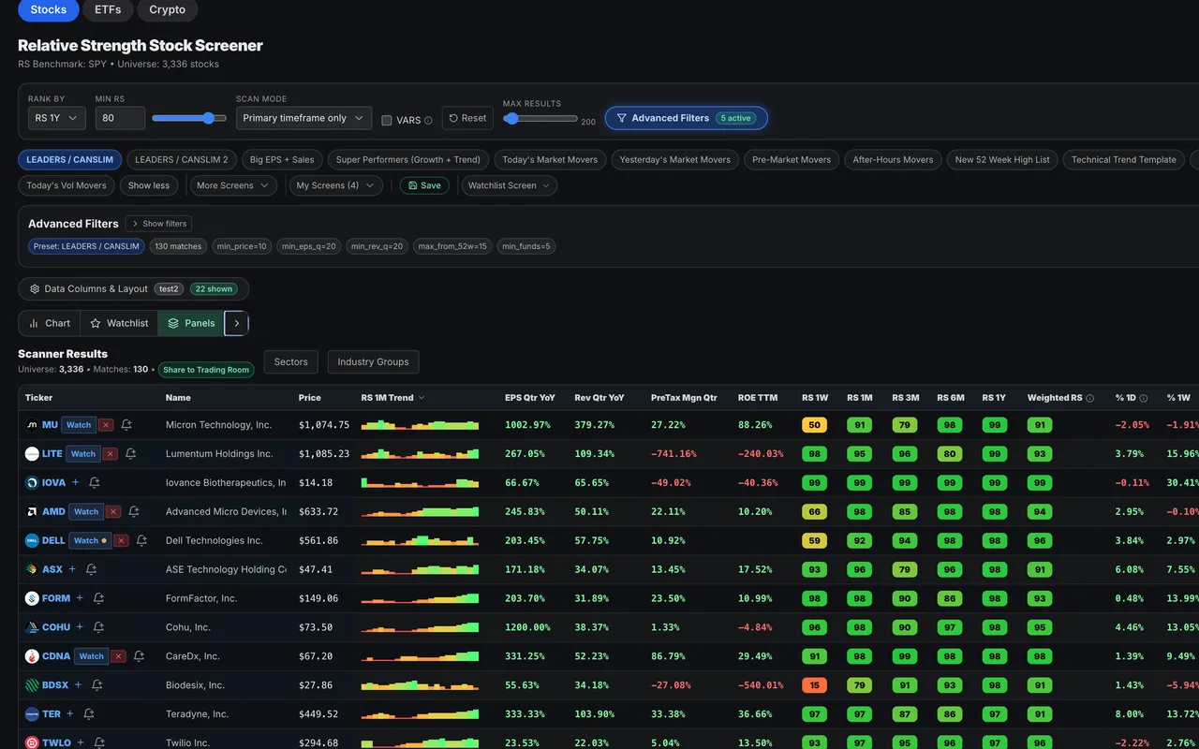Open Industry Groups view

[x=373, y=362]
